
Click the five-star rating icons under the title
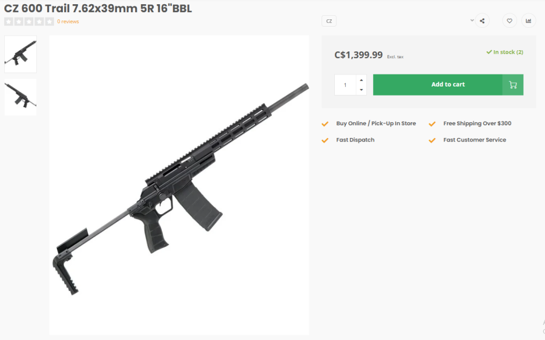click(29, 22)
